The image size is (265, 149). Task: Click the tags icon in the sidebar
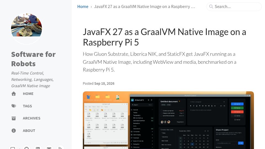click(14, 106)
